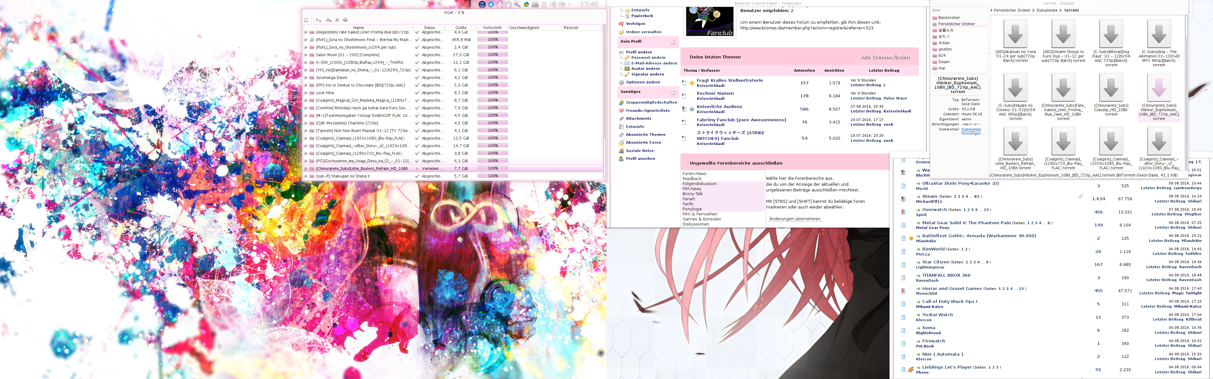This screenshot has height=379, width=1213.
Task: Expand the K-ON!_(2009) THORA row in KGet
Action: (306, 63)
